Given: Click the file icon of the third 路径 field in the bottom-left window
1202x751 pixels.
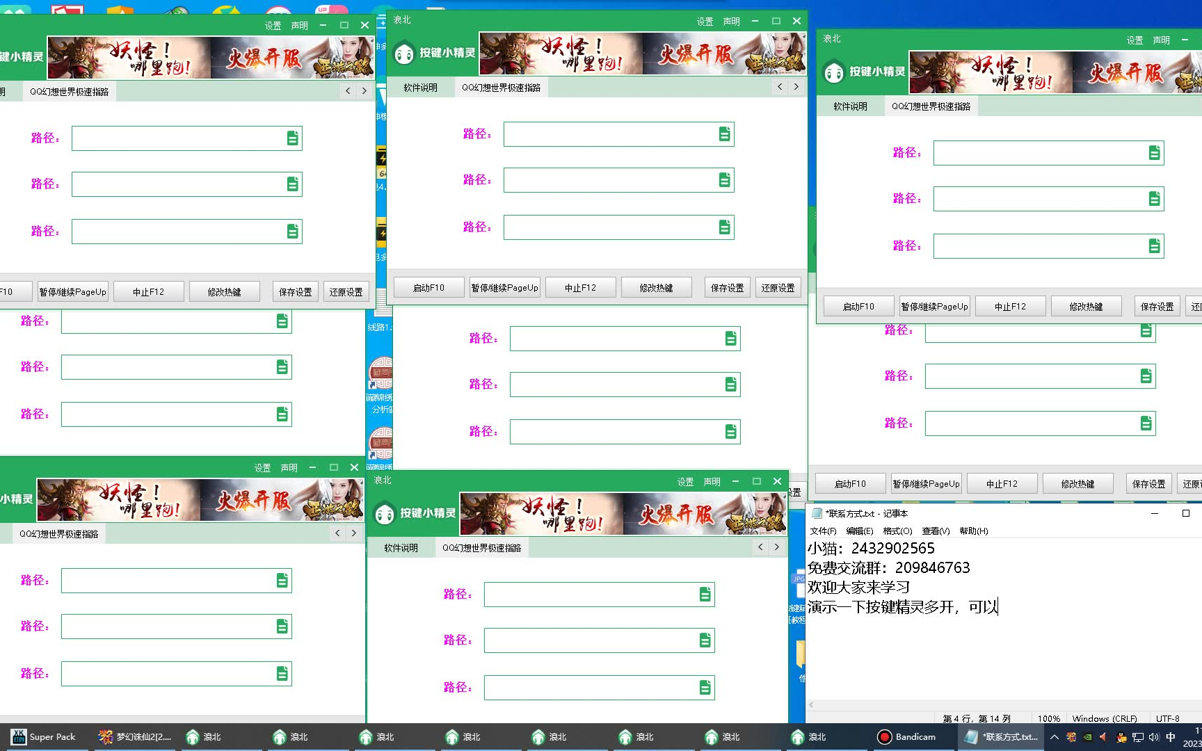Looking at the screenshot, I should (282, 673).
